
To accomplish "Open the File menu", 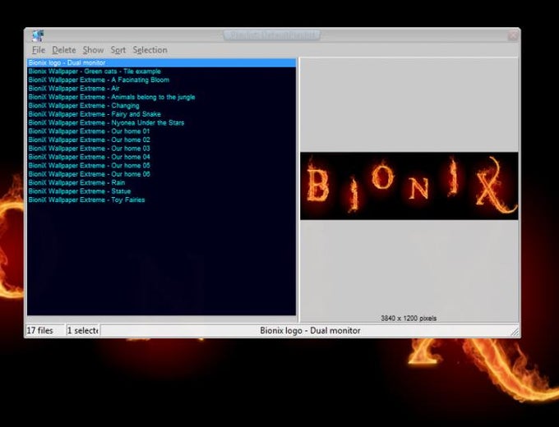I will point(38,50).
